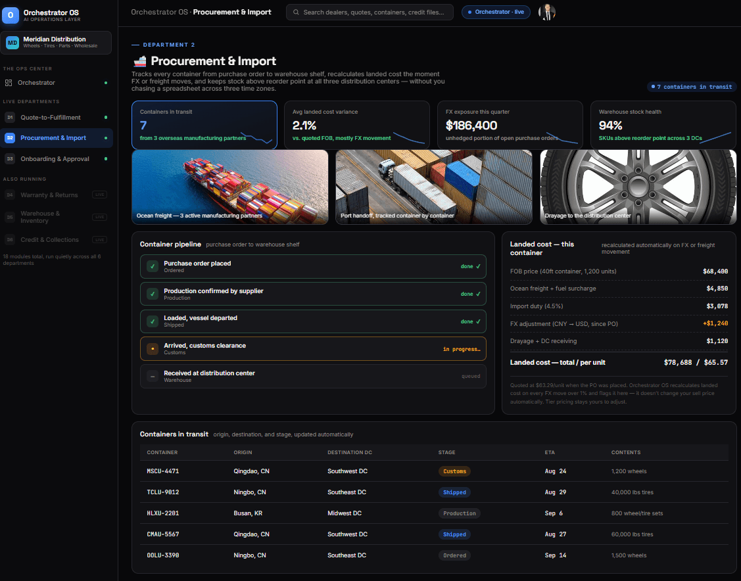
Task: Open the user avatar profile picture
Action: click(x=547, y=12)
